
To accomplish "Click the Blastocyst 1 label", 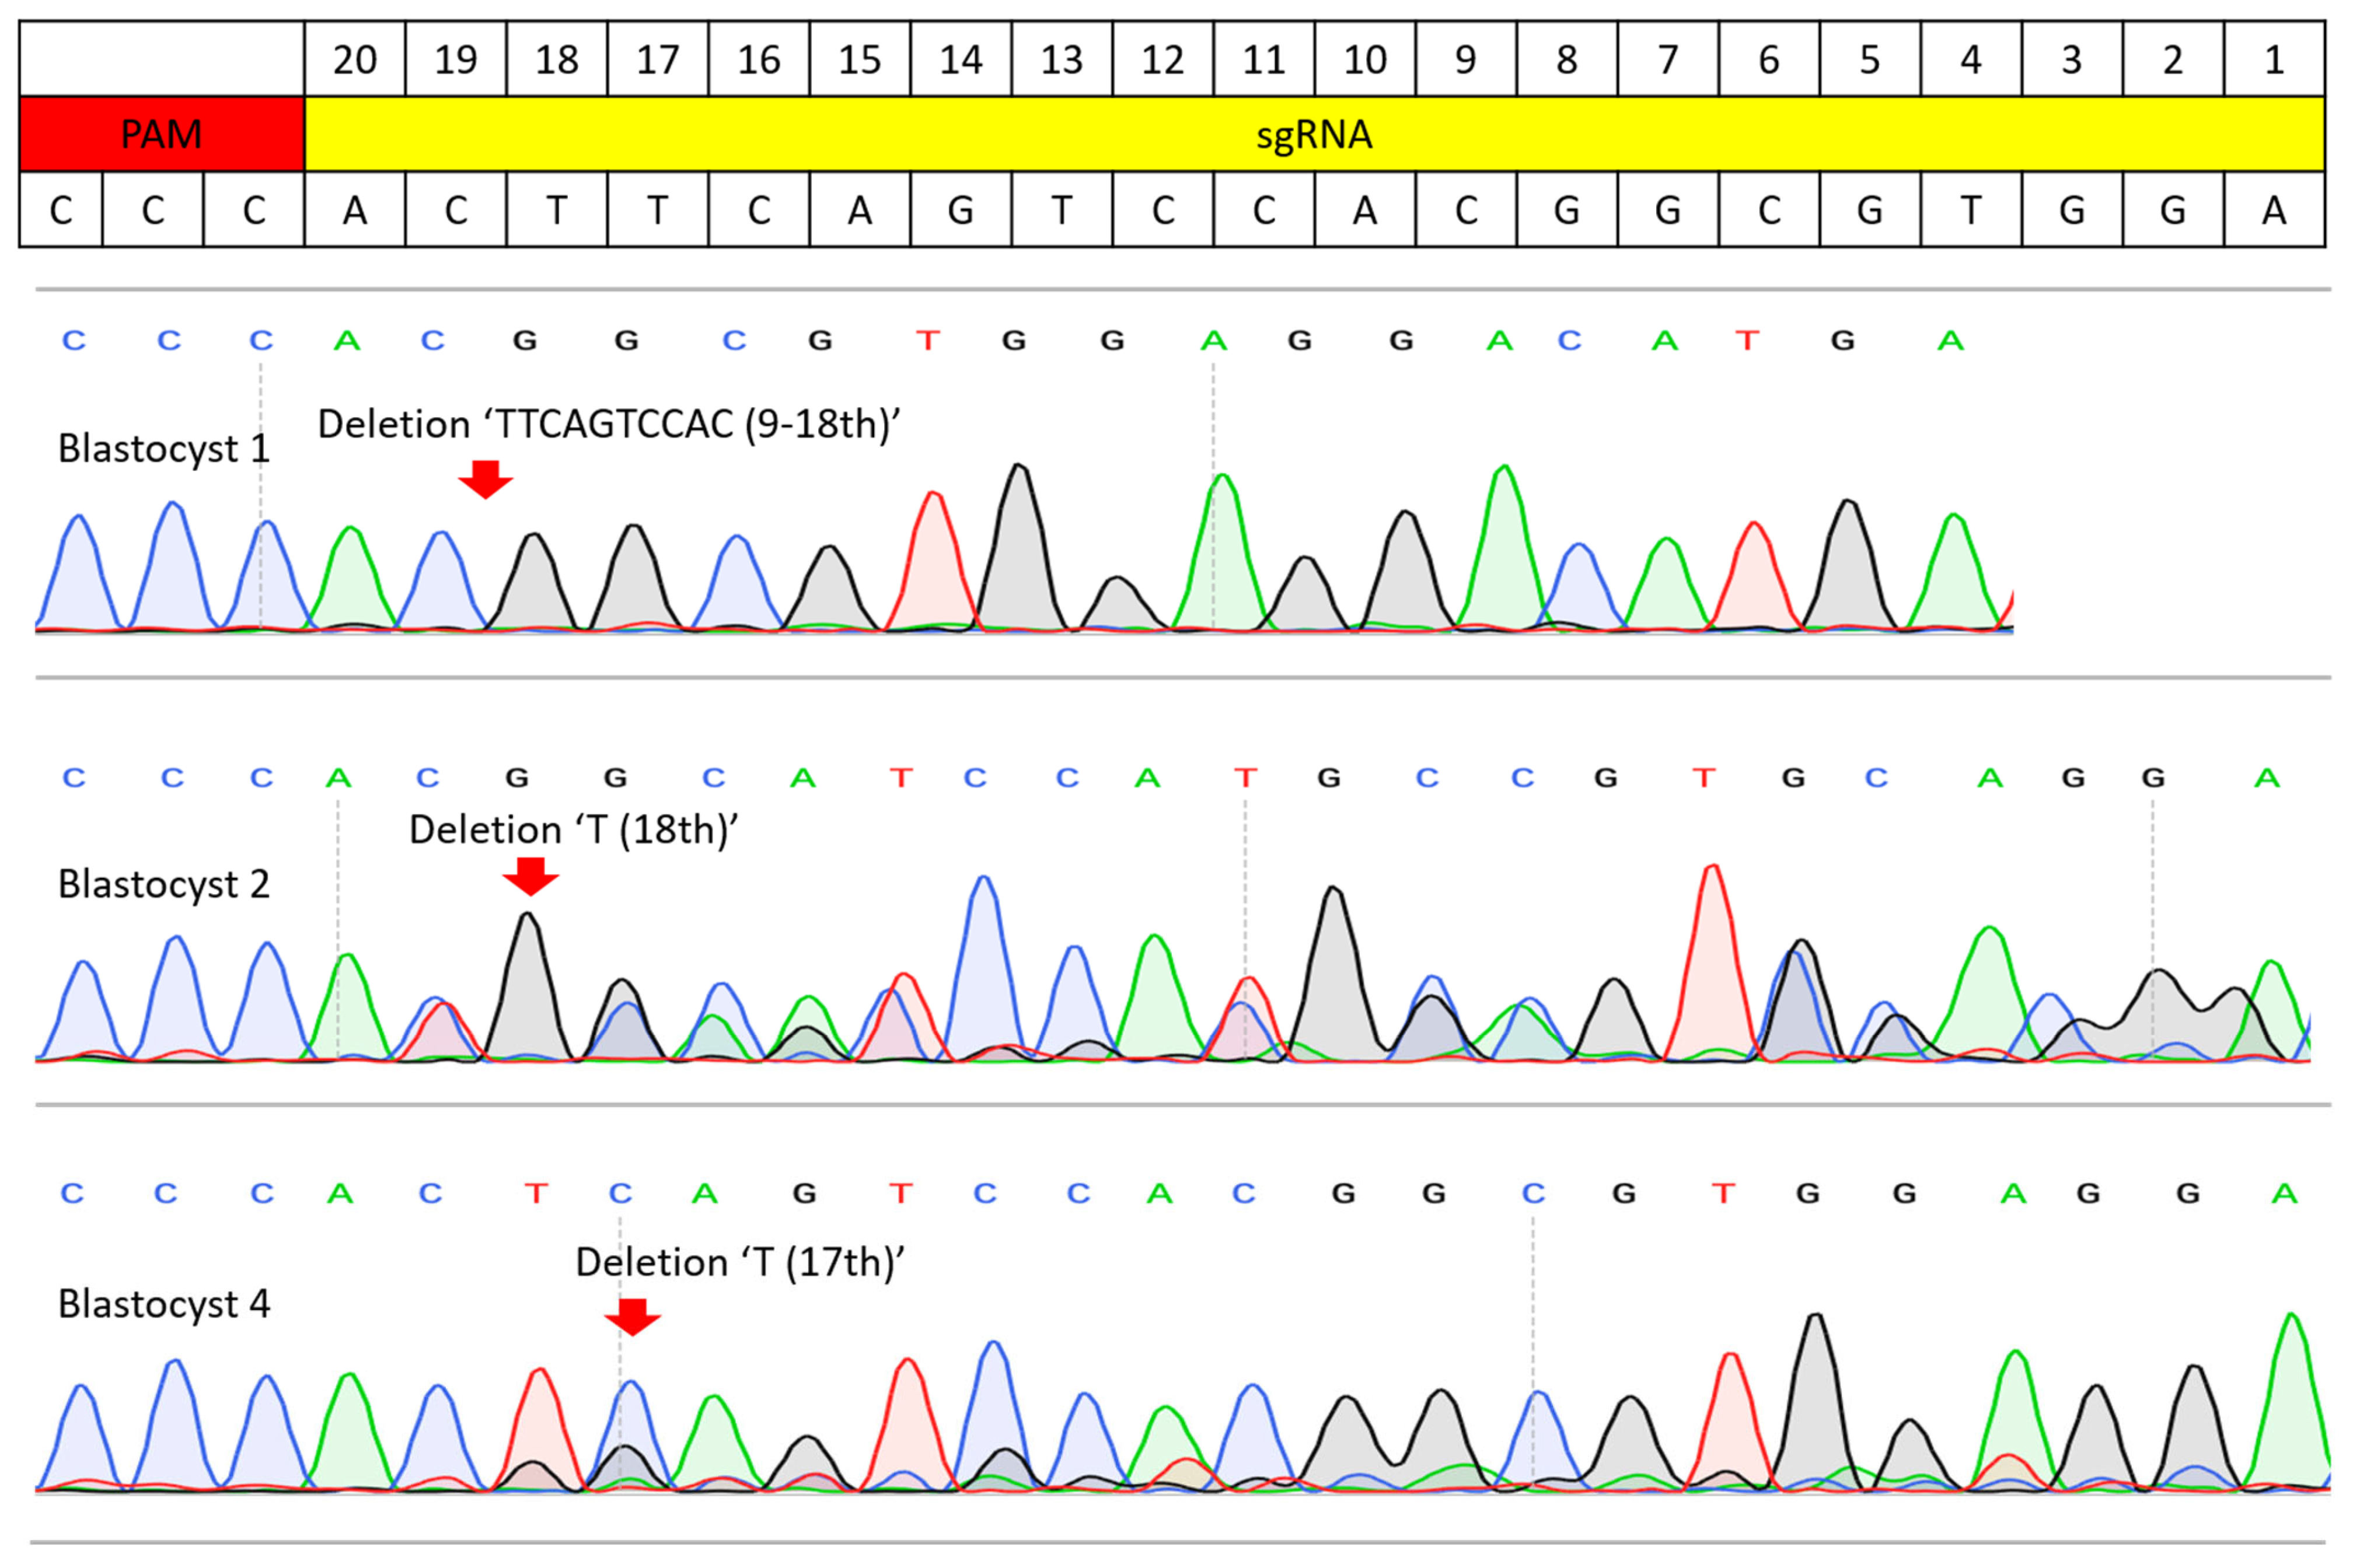I will [163, 448].
